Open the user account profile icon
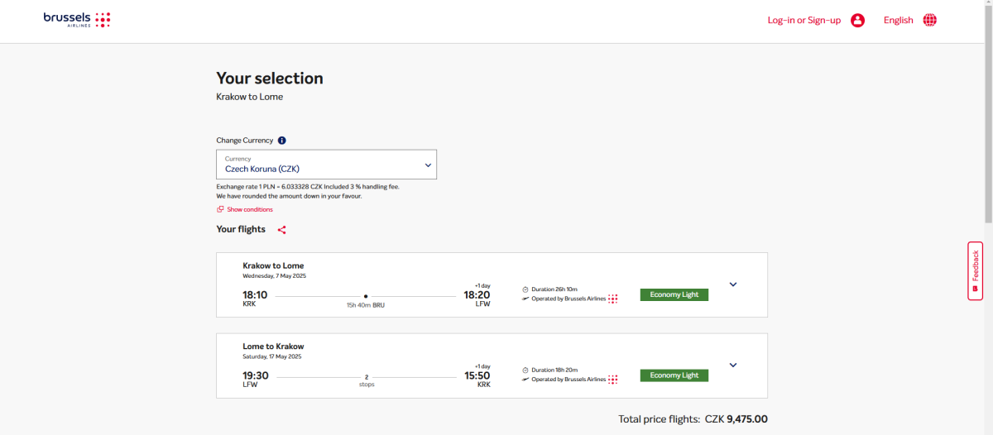Image resolution: width=993 pixels, height=435 pixels. [x=857, y=21]
